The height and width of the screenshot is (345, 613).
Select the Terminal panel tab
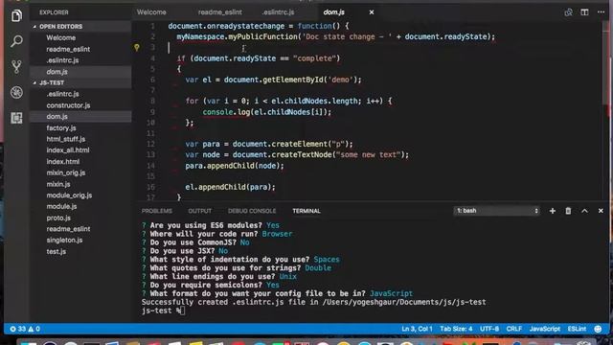pyautogui.click(x=306, y=211)
